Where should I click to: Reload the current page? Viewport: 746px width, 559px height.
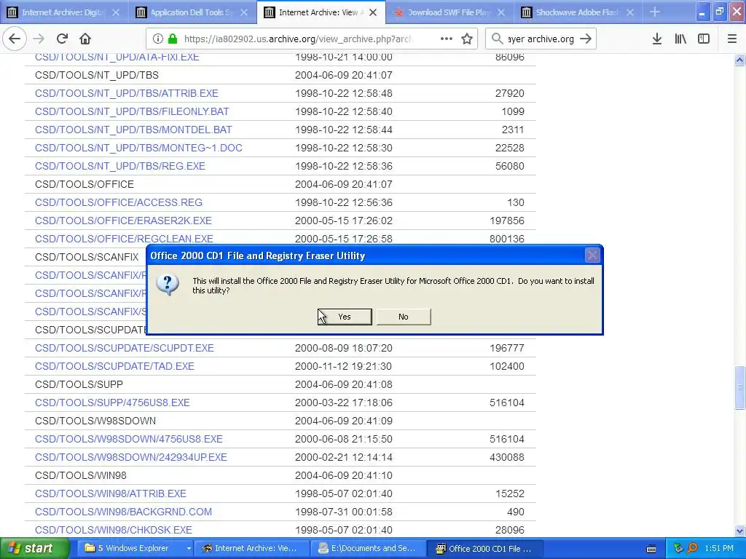(x=62, y=39)
